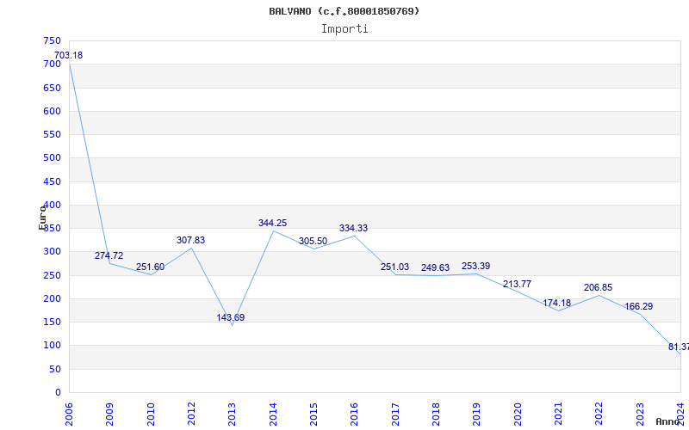Viewport: 689px width, 430px height.
Task: Select the 150 Euro axis value
Action: 52,322
